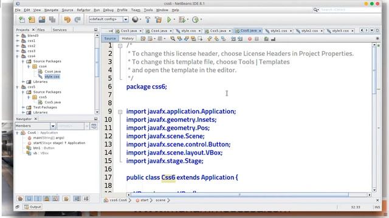Screen dimensions: 389x218
Task: Click the Previous Bookmark icon
Action: (x=210, y=39)
